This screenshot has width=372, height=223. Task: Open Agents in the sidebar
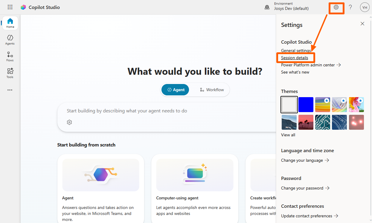10,40
